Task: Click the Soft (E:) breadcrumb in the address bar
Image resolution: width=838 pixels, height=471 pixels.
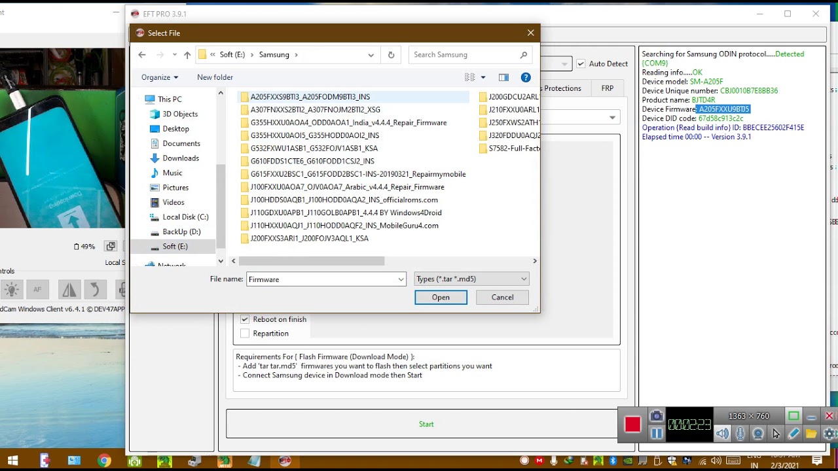Action: click(x=232, y=55)
